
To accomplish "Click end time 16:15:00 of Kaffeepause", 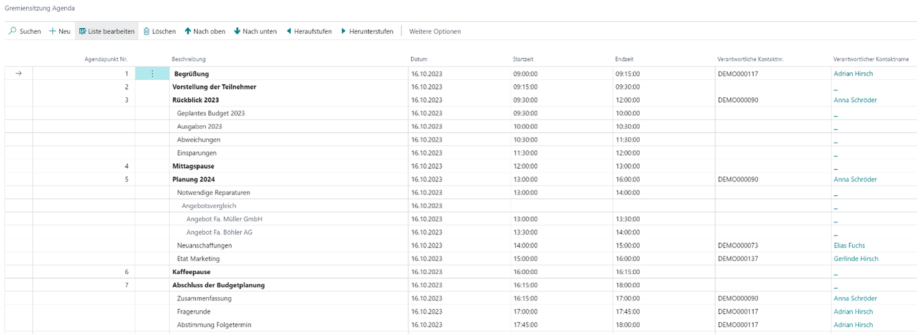I will 627,272.
